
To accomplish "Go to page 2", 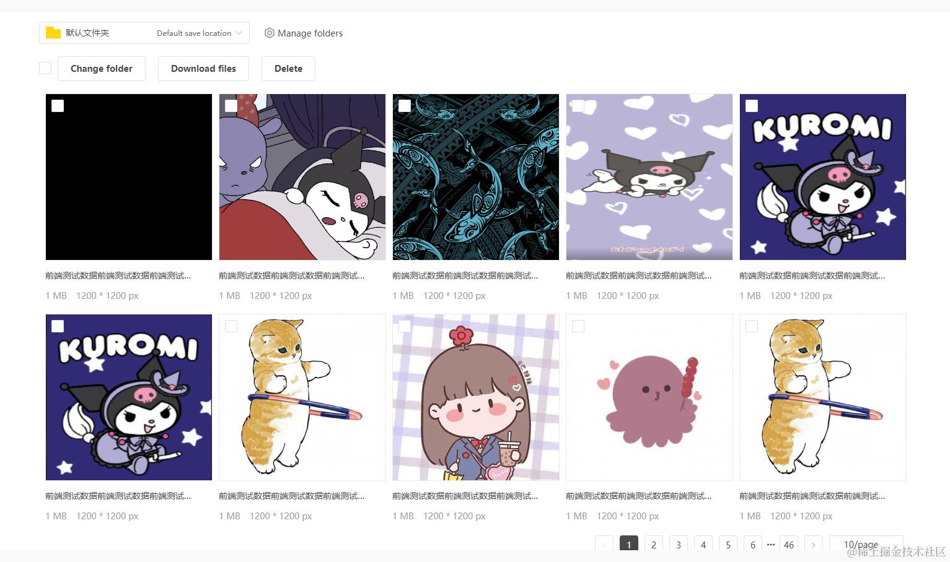I will tap(654, 544).
